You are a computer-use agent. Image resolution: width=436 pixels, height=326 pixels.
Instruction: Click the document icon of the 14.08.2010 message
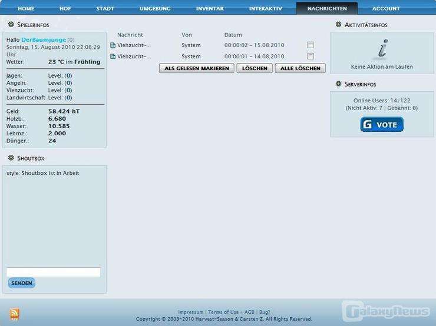(x=113, y=56)
